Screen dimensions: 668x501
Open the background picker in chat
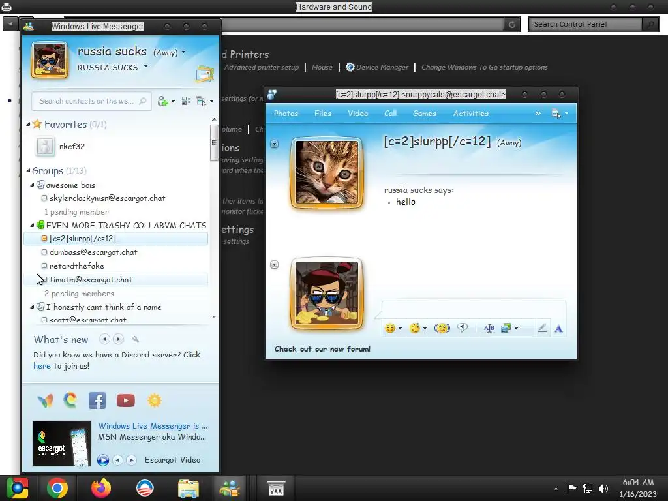click(x=506, y=328)
